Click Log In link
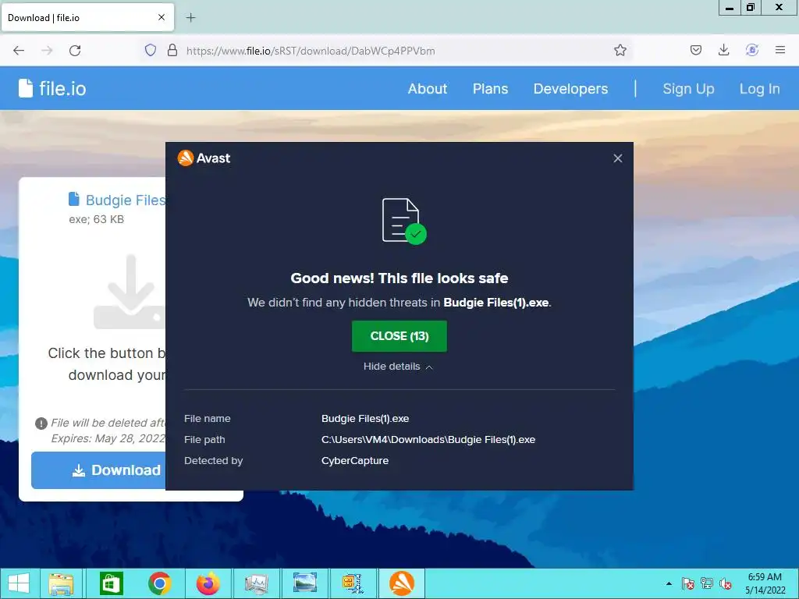 click(x=759, y=89)
